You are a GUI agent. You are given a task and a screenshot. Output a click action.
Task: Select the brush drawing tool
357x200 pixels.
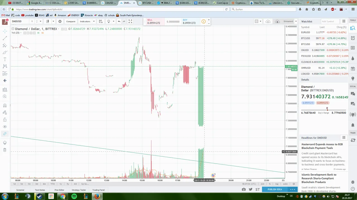[x=5, y=52]
